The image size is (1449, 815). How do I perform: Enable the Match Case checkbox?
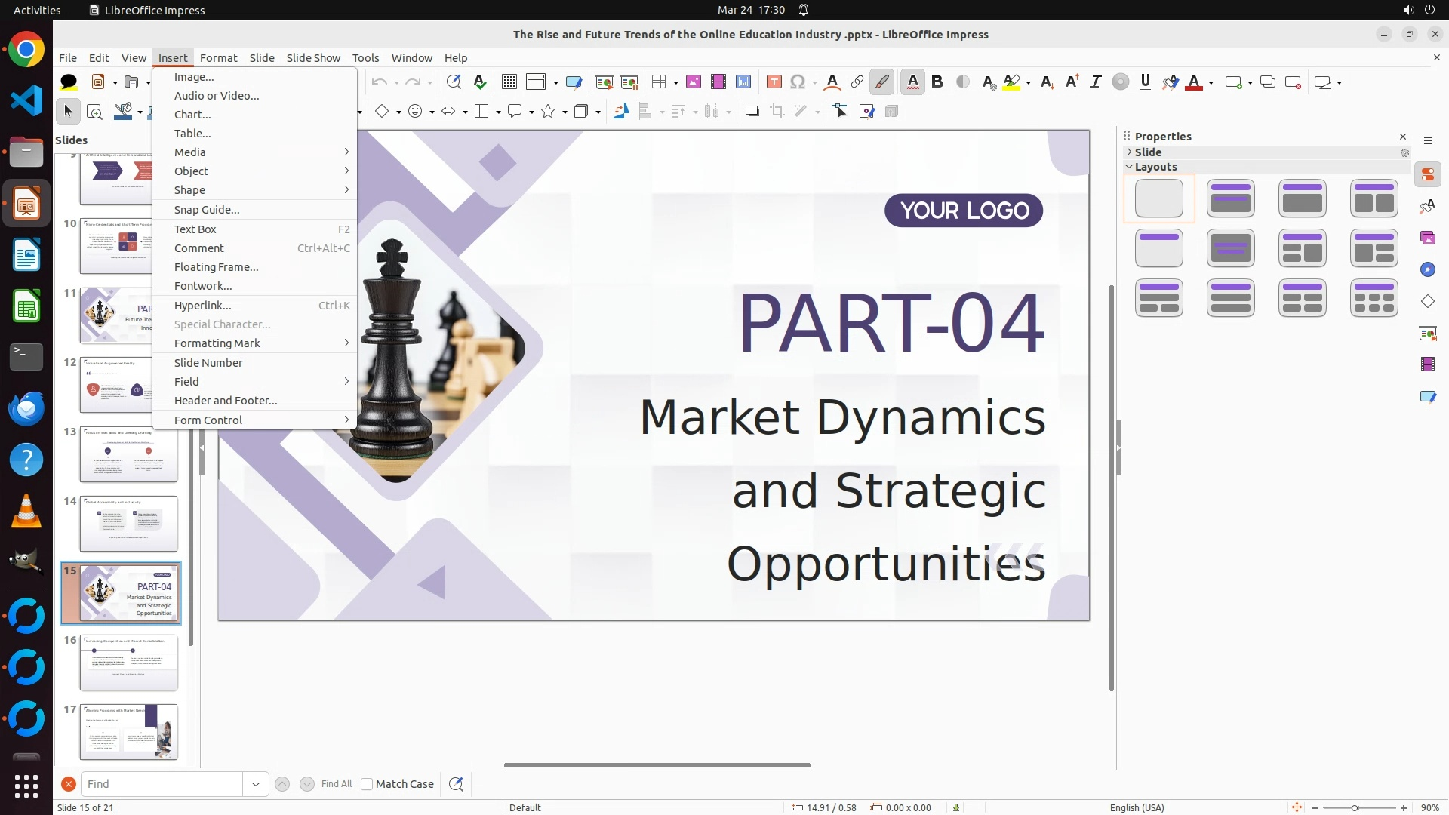pos(367,784)
